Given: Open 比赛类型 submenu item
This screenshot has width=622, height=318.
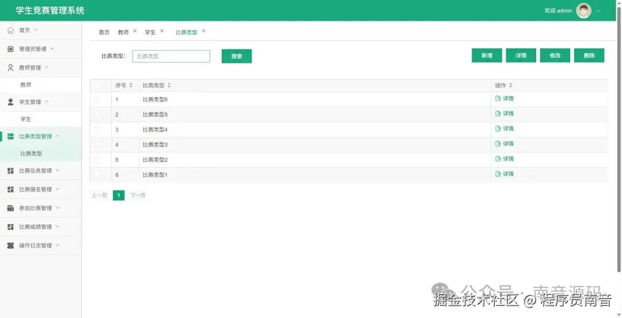Looking at the screenshot, I should 40,153.
